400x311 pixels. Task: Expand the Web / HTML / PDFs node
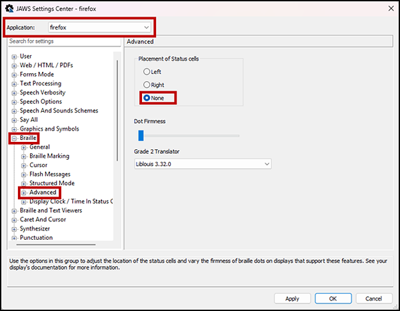tap(14, 66)
